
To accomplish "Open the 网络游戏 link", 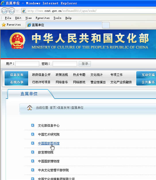I will click(x=79, y=82).
